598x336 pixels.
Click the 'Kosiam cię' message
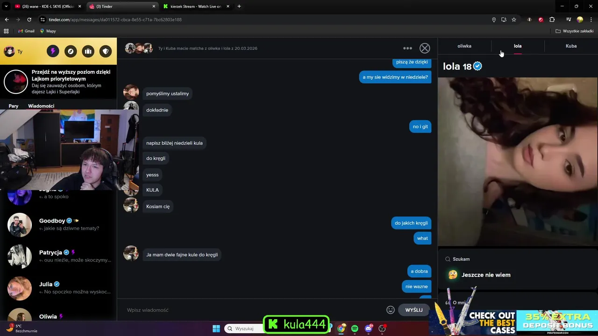click(x=158, y=206)
